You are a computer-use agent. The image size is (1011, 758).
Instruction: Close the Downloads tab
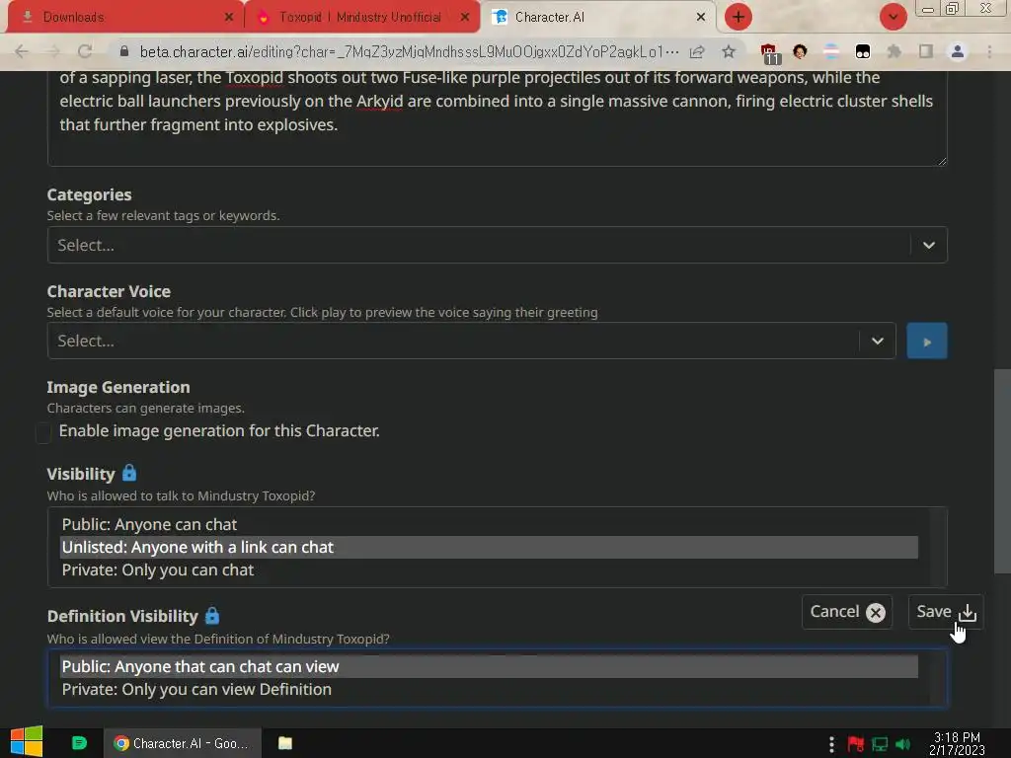click(x=229, y=18)
